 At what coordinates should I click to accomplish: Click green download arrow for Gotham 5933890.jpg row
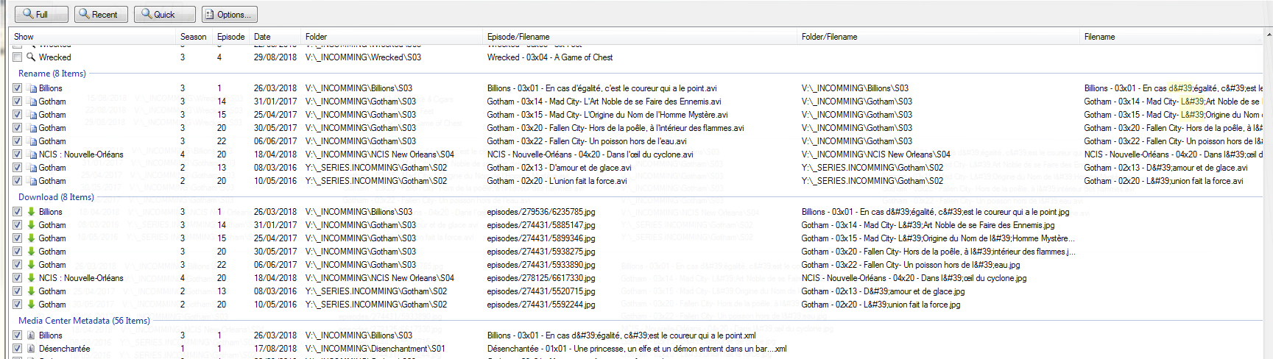click(x=32, y=265)
